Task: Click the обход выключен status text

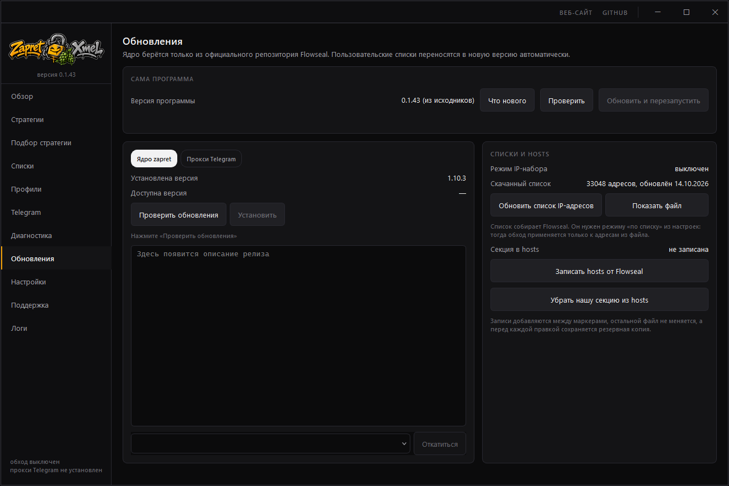Action: 35,462
